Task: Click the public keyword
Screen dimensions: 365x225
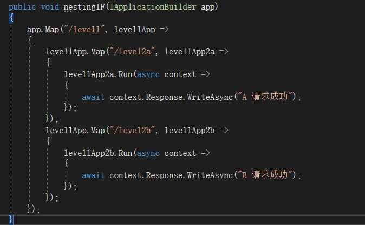Action: coord(22,7)
